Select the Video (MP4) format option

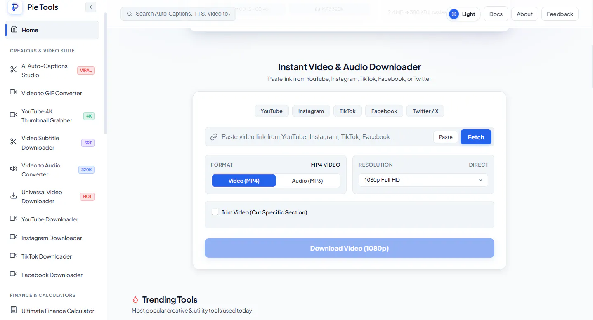[244, 181]
